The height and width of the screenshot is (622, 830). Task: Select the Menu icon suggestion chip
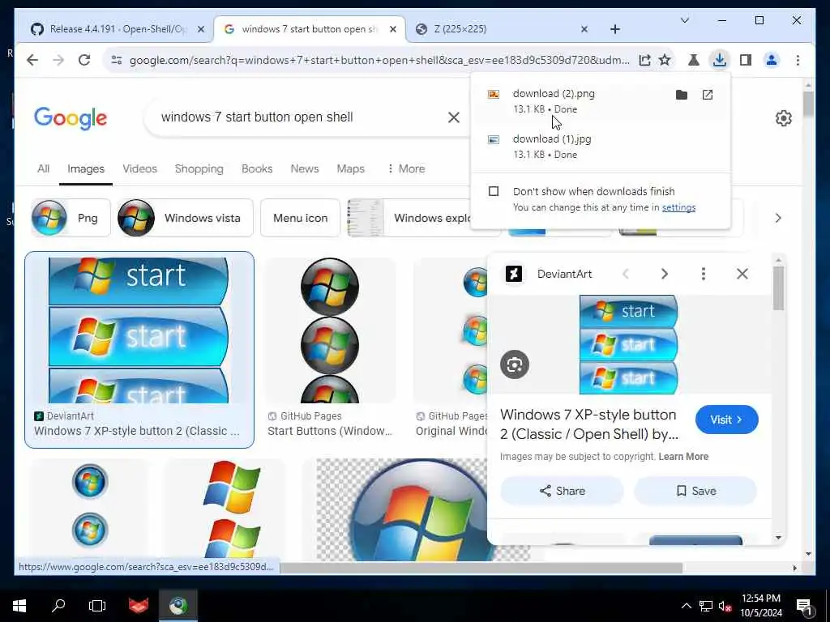[x=300, y=218]
